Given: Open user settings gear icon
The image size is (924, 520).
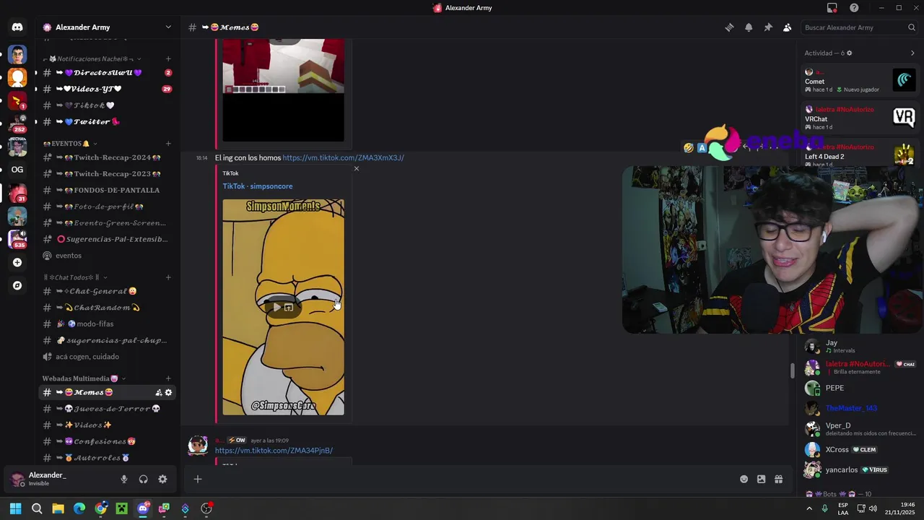Looking at the screenshot, I should (x=162, y=479).
